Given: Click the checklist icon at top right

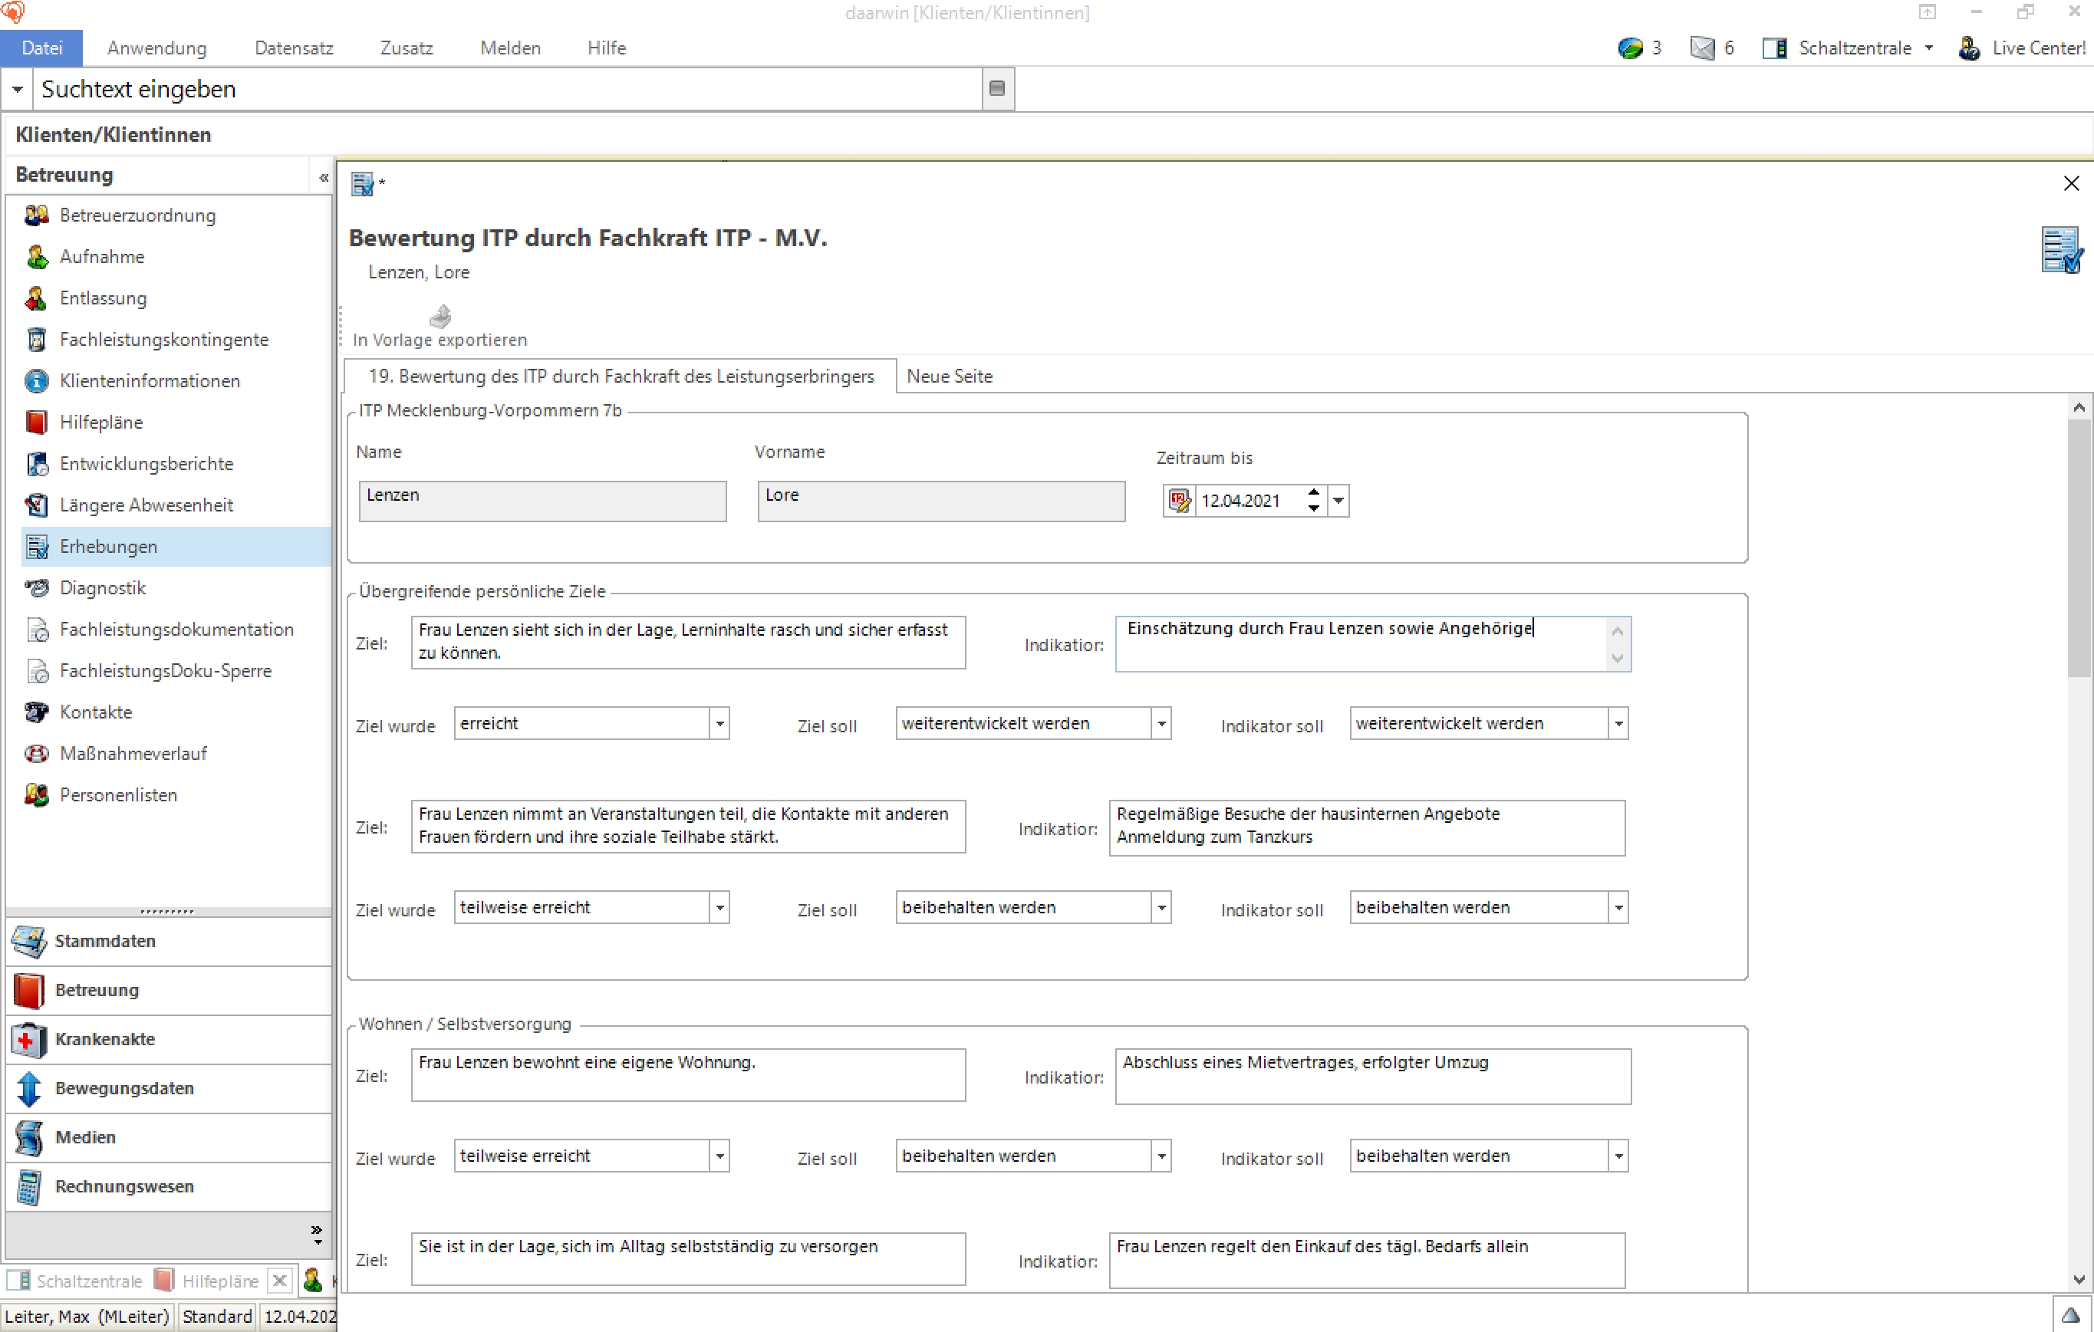Looking at the screenshot, I should (x=2061, y=251).
